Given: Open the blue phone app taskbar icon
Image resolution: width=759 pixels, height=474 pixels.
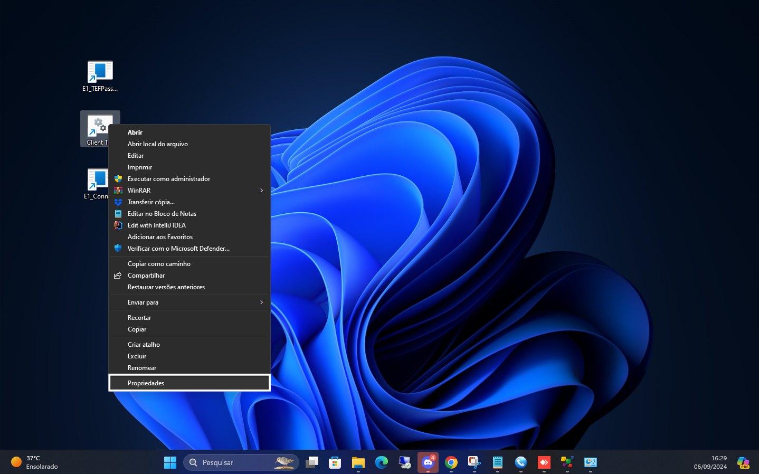Looking at the screenshot, I should 521,462.
